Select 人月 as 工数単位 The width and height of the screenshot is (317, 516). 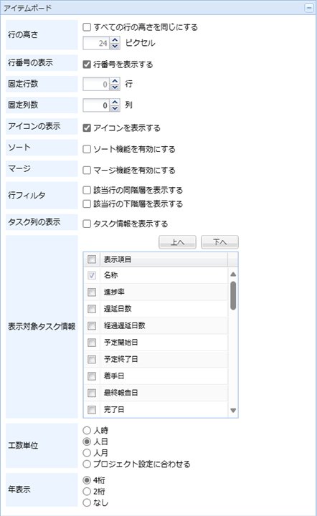point(87,453)
